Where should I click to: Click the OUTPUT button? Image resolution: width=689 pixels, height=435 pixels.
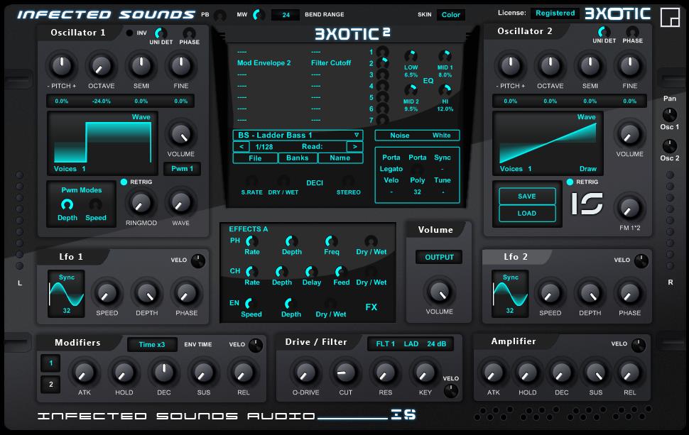tap(439, 257)
